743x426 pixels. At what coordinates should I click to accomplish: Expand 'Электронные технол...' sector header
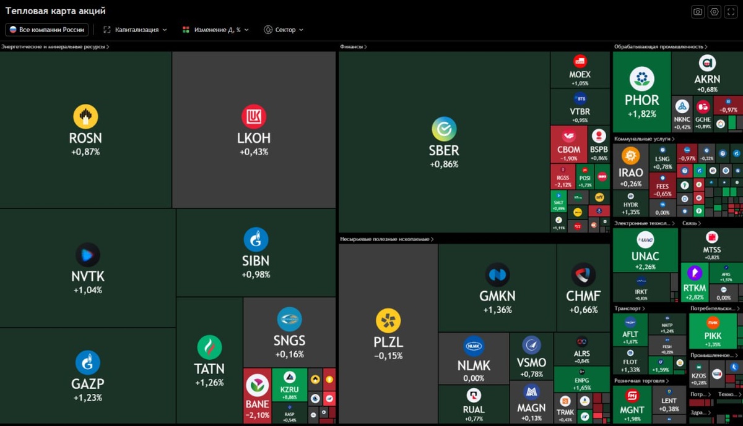click(x=645, y=223)
